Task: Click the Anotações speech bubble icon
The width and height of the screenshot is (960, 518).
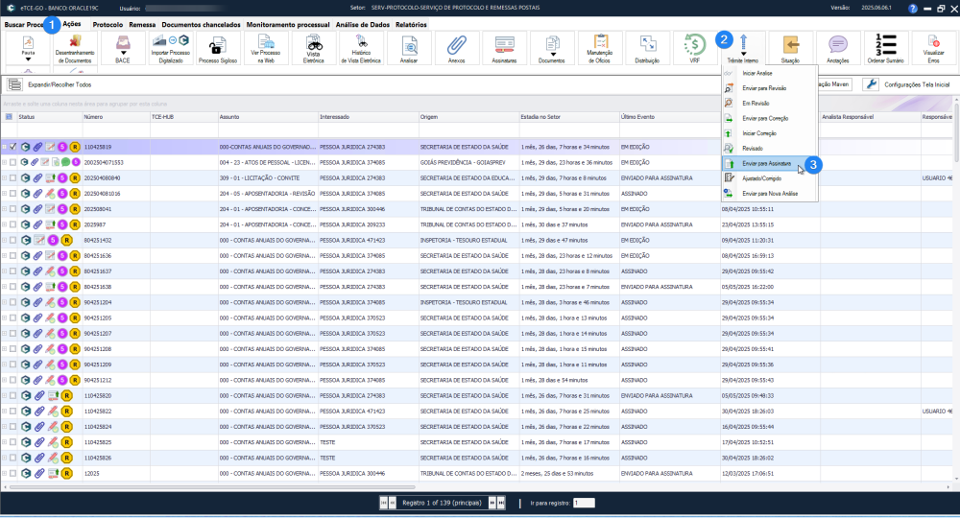Action: (x=837, y=48)
